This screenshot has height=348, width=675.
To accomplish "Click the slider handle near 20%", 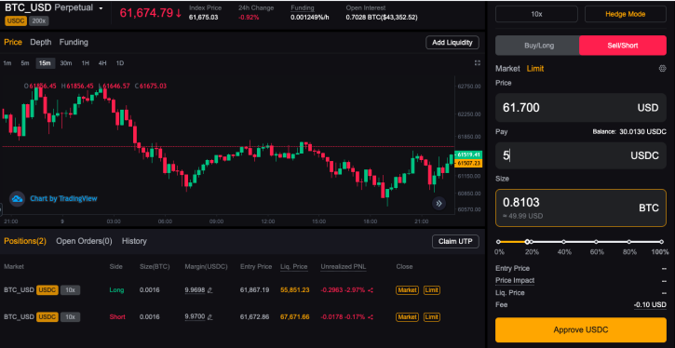I will pos(527,242).
